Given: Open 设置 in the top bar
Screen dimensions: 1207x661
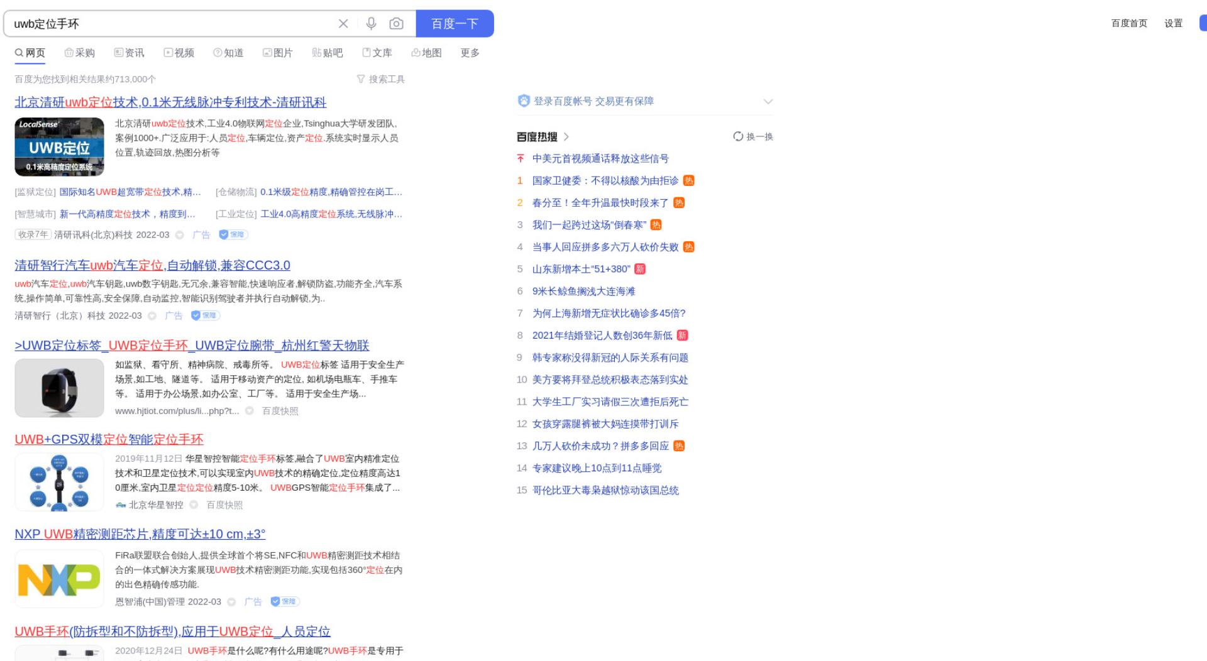Looking at the screenshot, I should click(1173, 23).
